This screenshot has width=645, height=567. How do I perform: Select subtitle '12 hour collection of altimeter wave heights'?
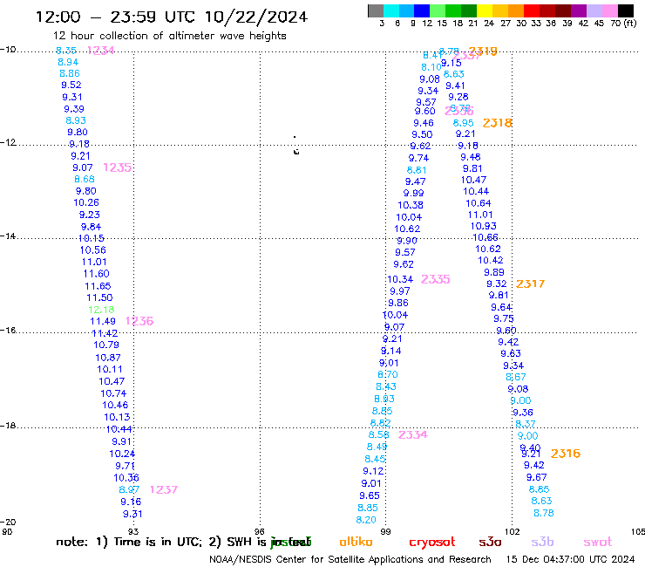point(169,36)
